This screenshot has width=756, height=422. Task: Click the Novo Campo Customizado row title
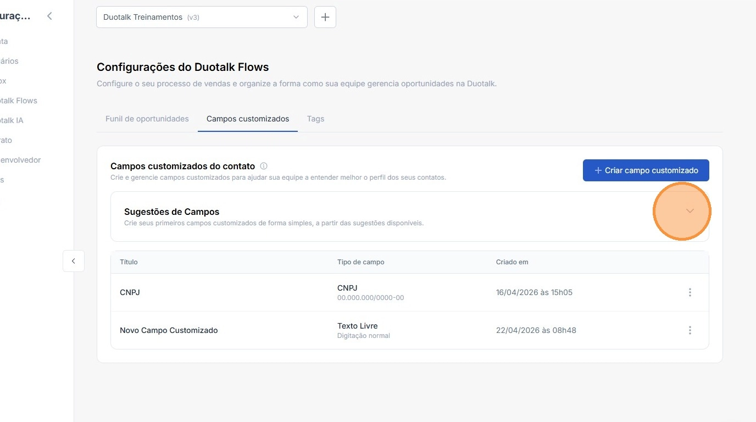(x=169, y=330)
